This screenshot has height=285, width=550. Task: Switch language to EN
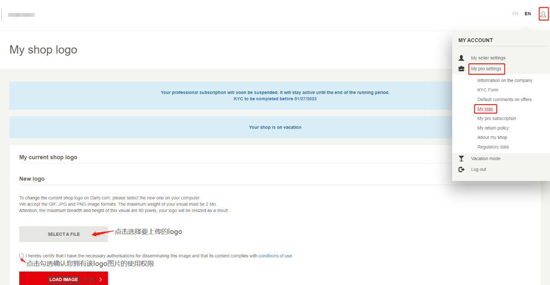click(527, 14)
